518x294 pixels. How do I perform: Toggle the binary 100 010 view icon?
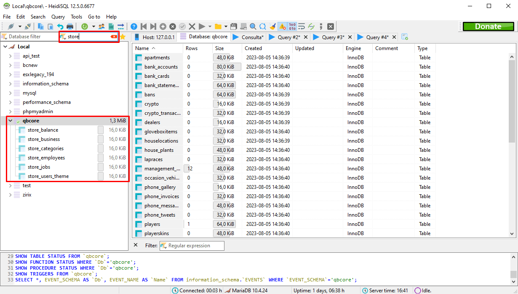tap(292, 26)
